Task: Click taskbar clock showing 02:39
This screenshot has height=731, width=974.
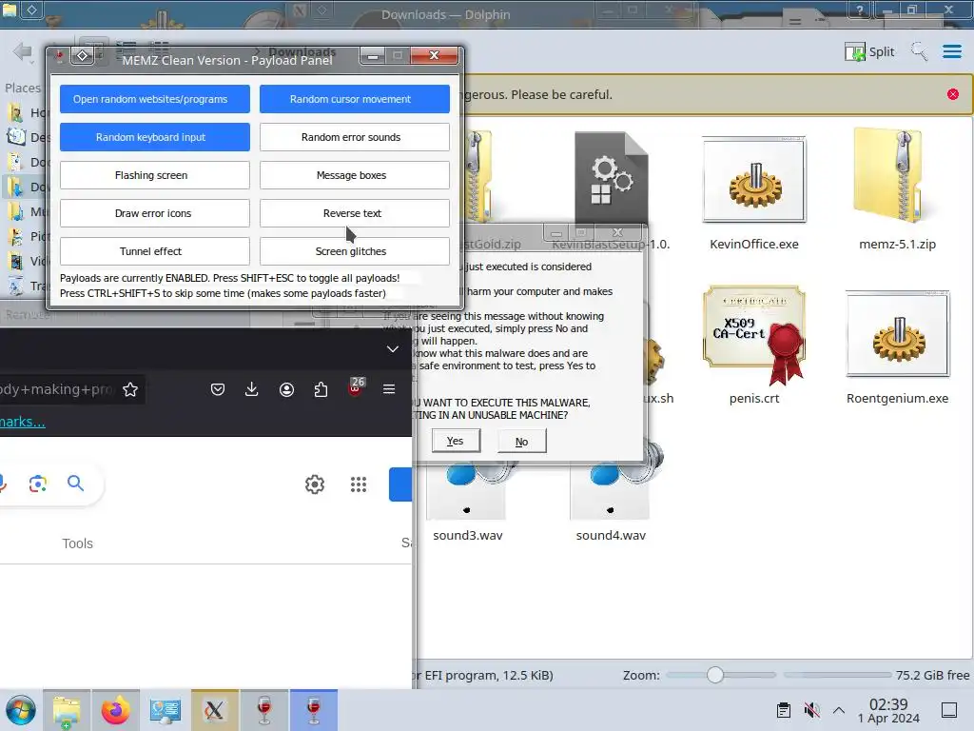Action: [x=888, y=710]
